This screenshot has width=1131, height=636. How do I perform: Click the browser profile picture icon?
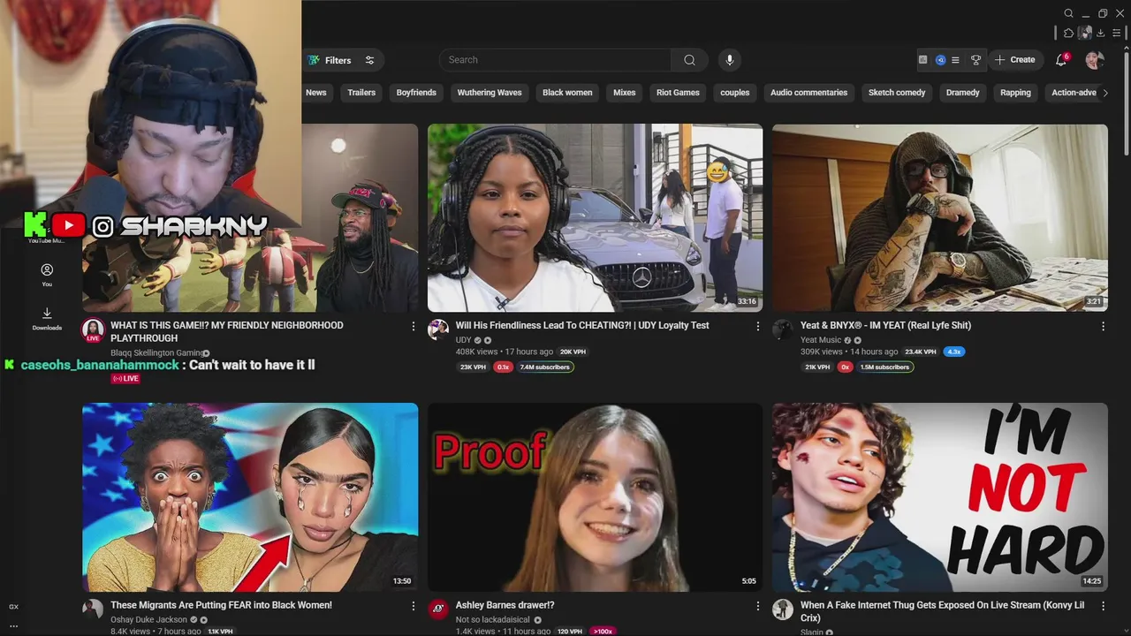1085,33
